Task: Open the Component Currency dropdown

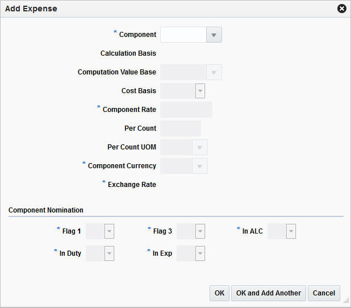Action: pos(199,166)
